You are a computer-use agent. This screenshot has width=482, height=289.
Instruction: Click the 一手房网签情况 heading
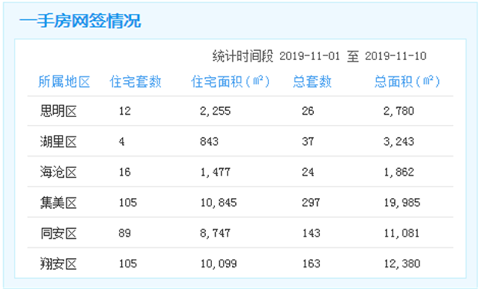point(80,21)
